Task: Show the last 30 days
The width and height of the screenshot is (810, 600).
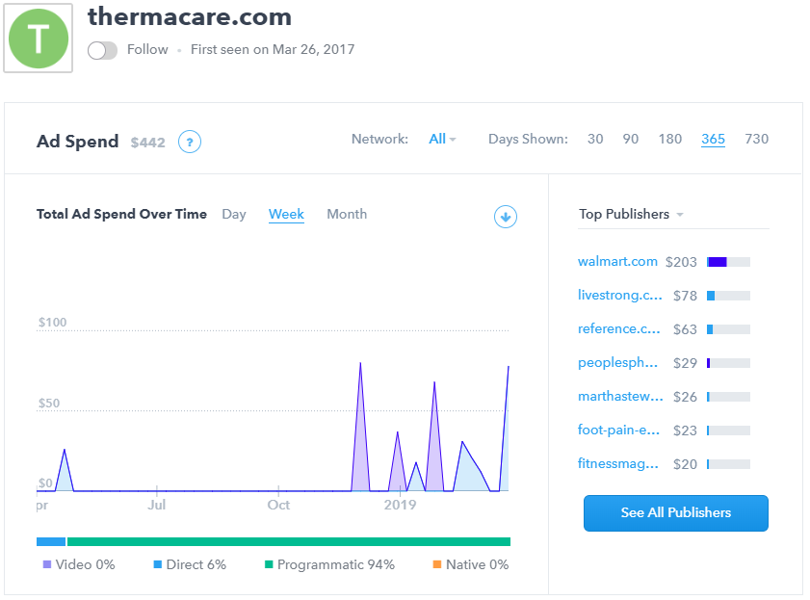Action: pyautogui.click(x=595, y=139)
